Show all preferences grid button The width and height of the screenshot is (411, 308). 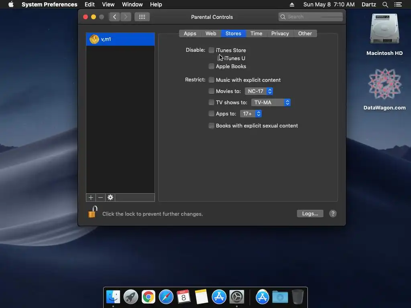[x=142, y=17]
